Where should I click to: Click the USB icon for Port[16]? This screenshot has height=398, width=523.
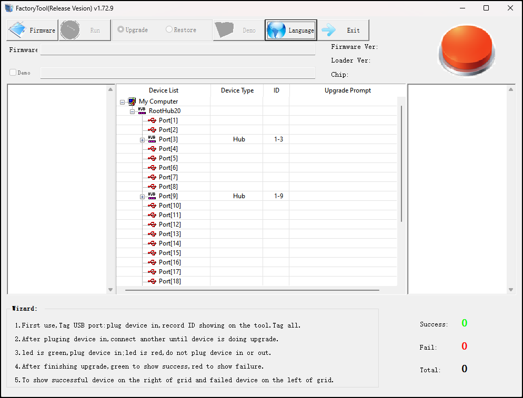[x=152, y=262]
